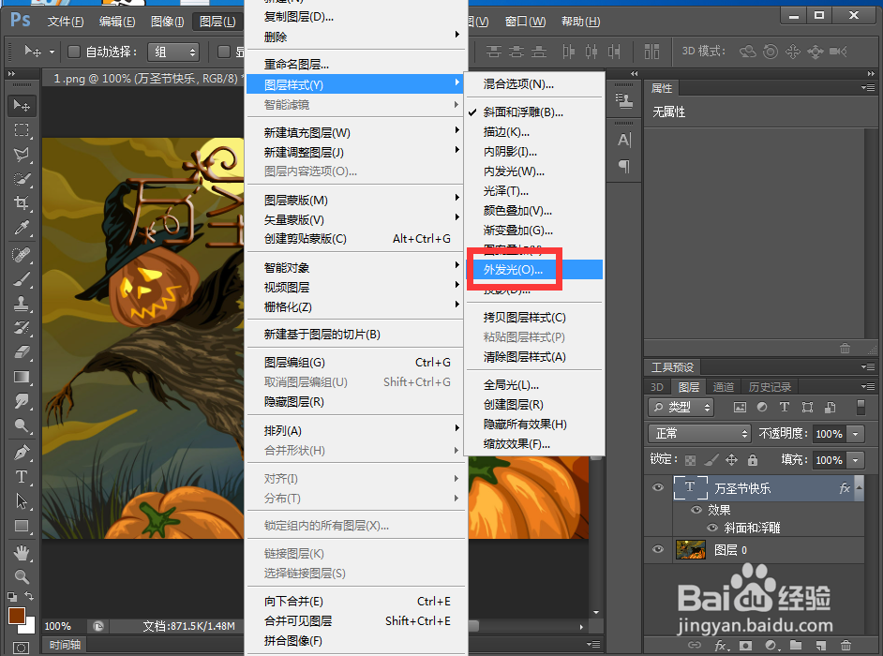Select the Path Selection tool
The height and width of the screenshot is (656, 883).
pyautogui.click(x=22, y=501)
